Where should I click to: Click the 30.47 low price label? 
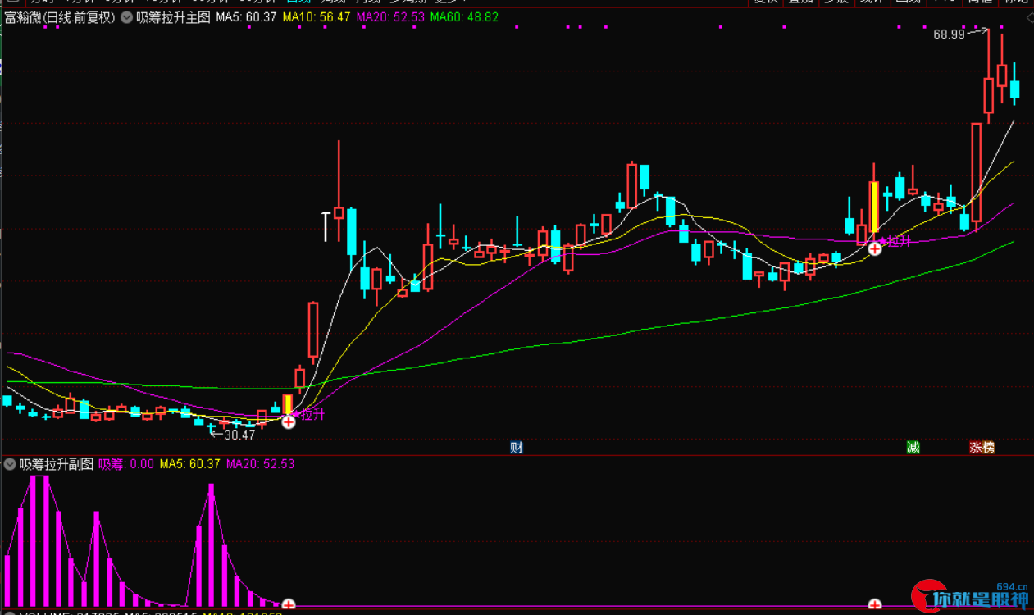coord(239,435)
